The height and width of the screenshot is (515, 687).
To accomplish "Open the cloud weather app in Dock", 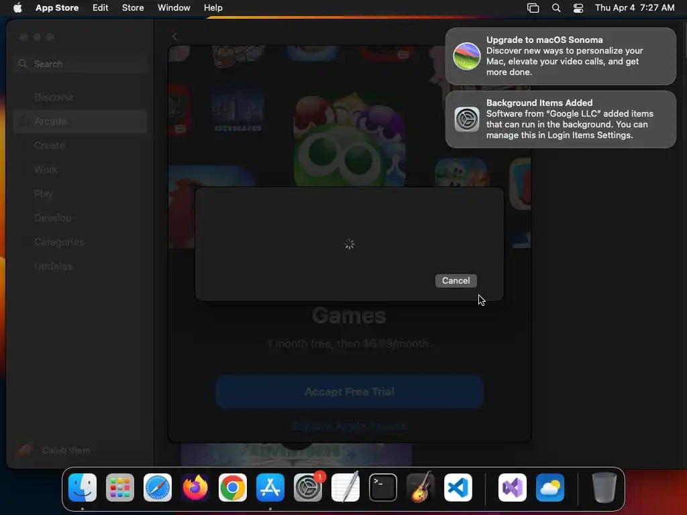I will point(550,488).
